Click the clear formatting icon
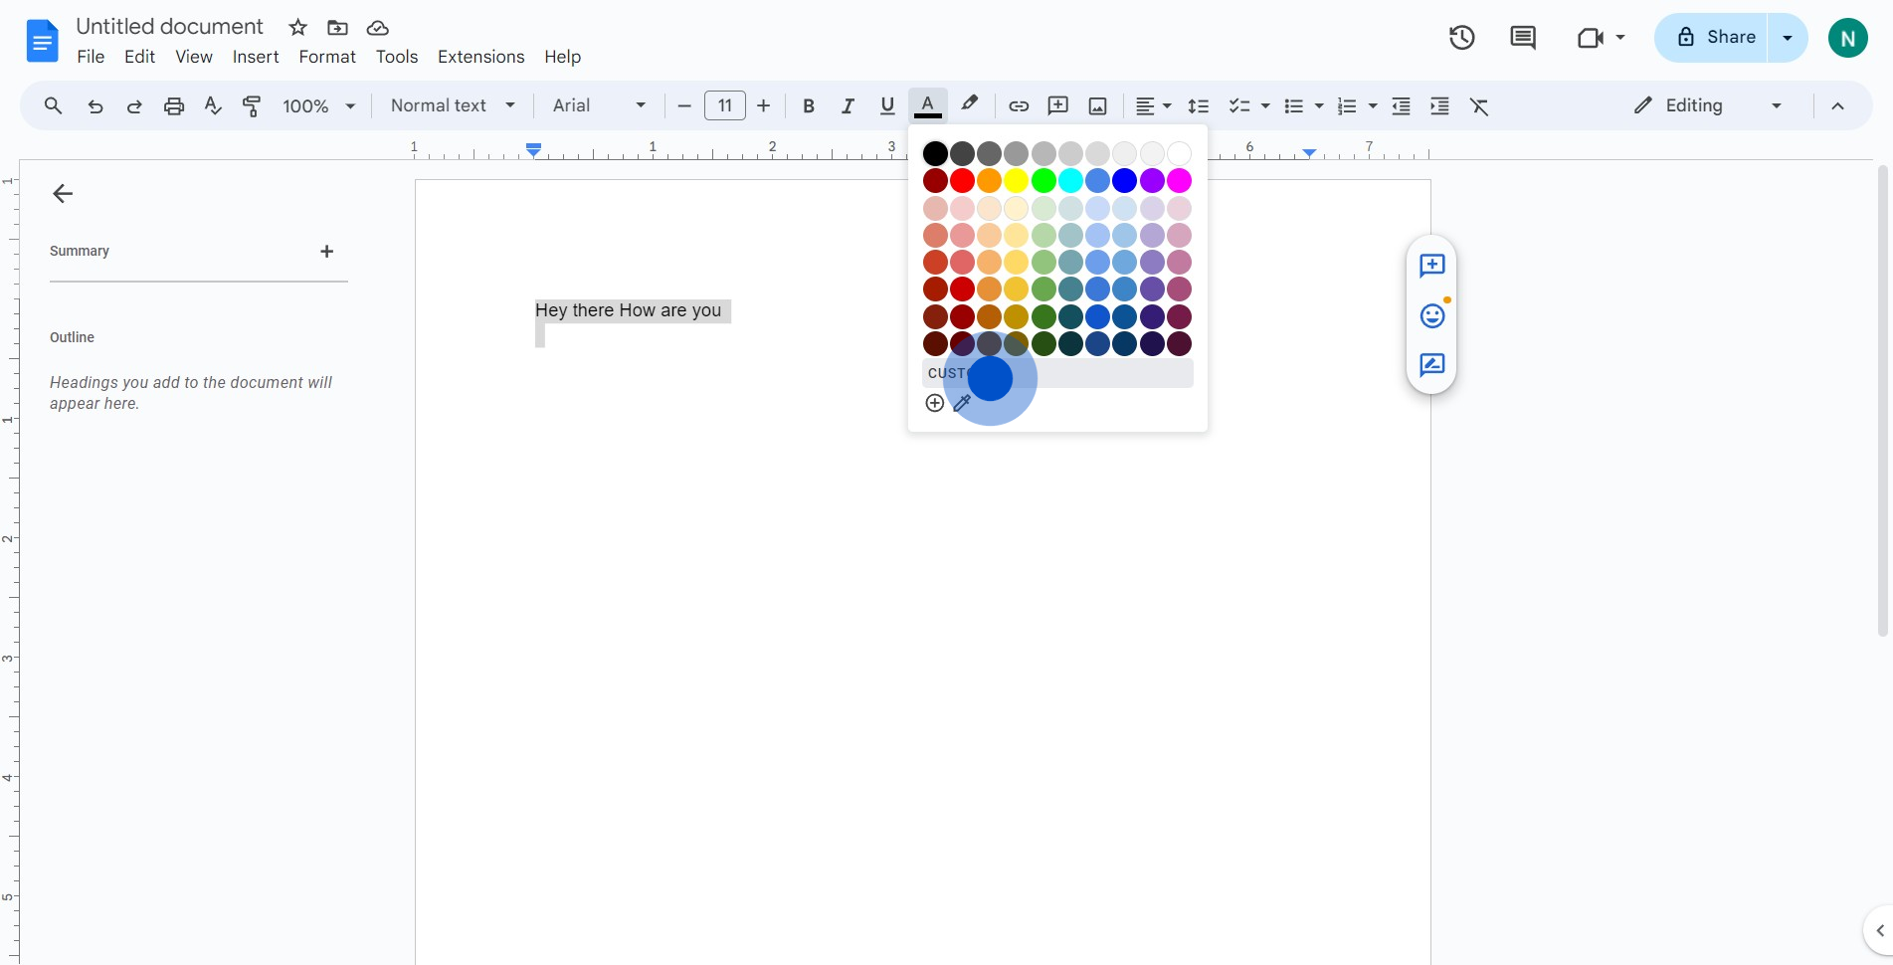 coord(1479,106)
